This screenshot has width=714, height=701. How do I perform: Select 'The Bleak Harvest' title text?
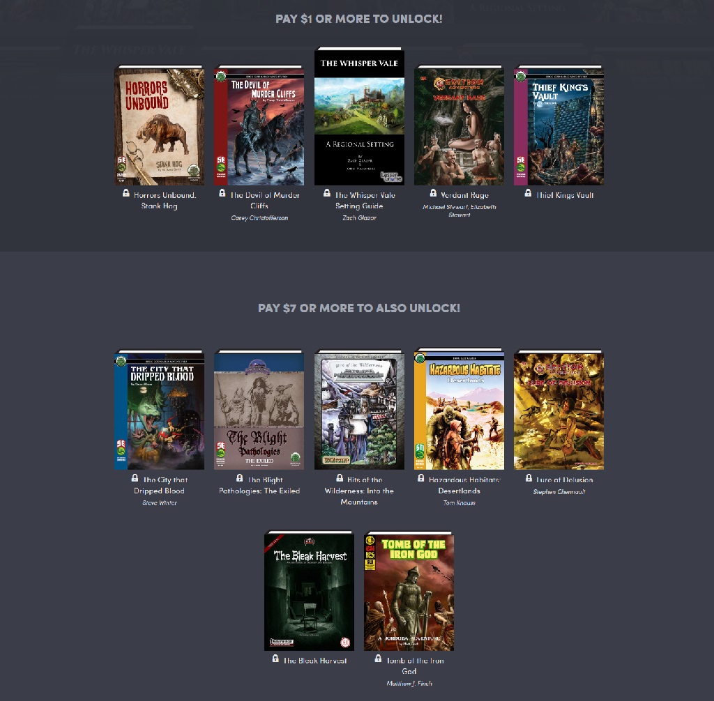(315, 661)
